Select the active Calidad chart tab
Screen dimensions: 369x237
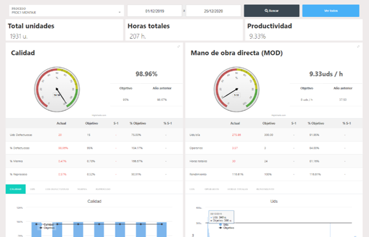[x=15, y=189]
